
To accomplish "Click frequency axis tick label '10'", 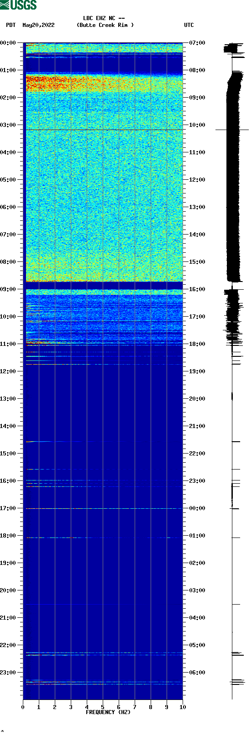I will [183, 707].
